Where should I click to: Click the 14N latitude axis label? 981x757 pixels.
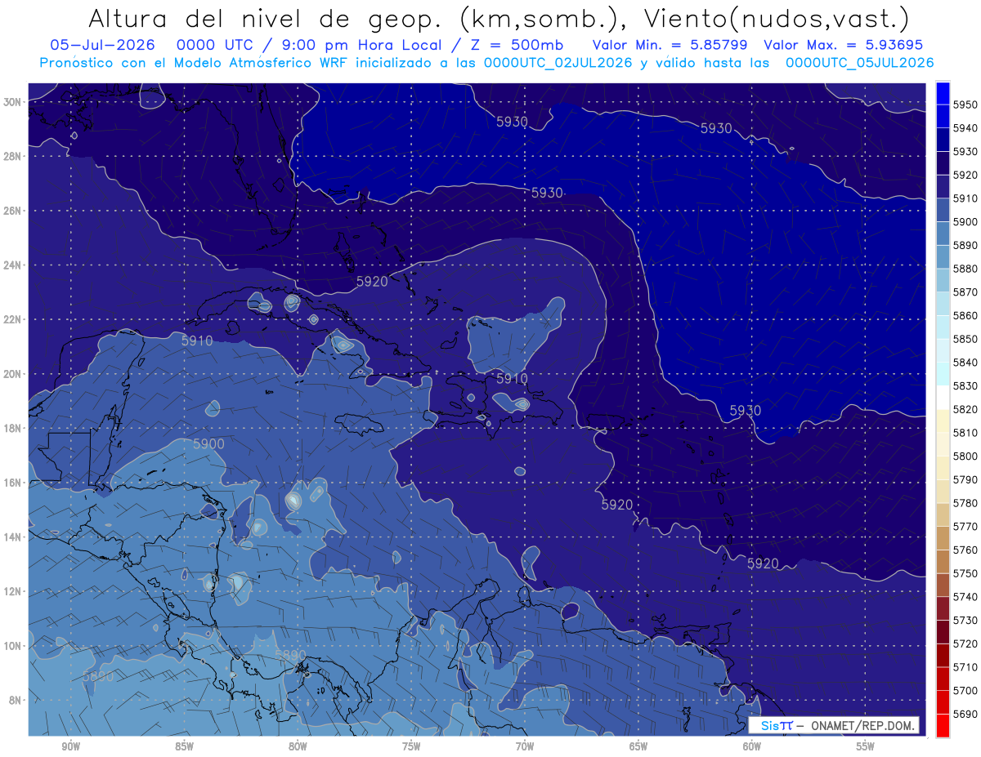(12, 537)
